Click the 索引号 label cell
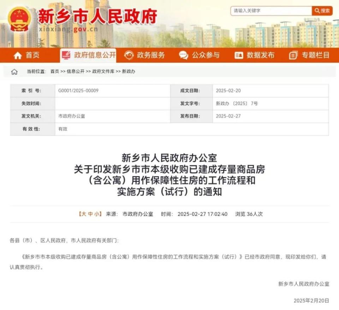The image size is (339, 310). pos(32,91)
